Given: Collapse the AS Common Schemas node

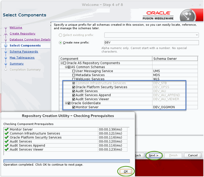Looking at the screenshot, I should [66, 67].
